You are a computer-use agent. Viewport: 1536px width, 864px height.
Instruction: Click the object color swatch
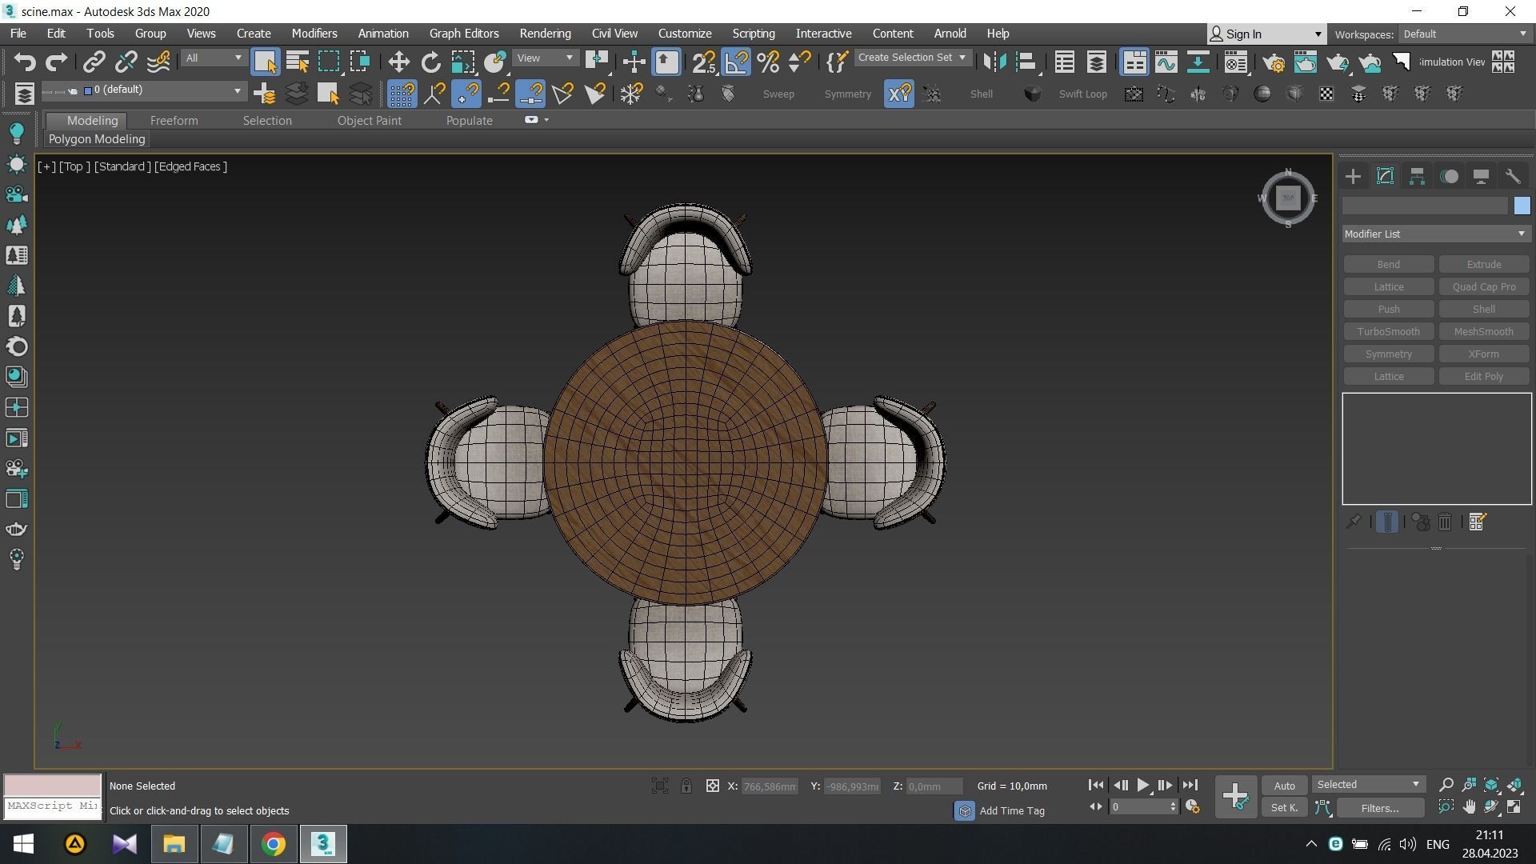click(1522, 206)
